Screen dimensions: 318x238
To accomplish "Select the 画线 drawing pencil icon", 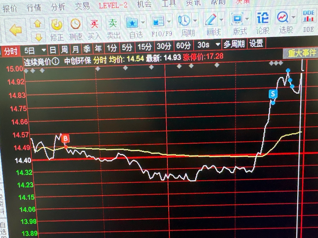I will [211, 20].
